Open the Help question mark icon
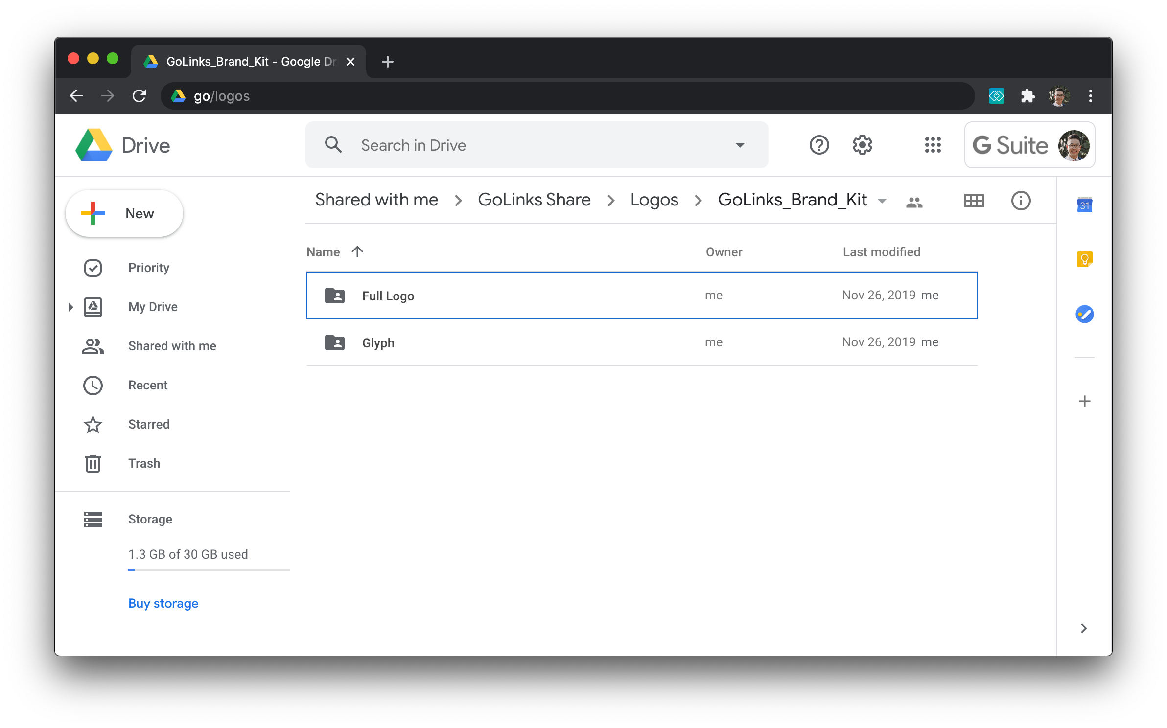Image resolution: width=1167 pixels, height=728 pixels. [819, 145]
